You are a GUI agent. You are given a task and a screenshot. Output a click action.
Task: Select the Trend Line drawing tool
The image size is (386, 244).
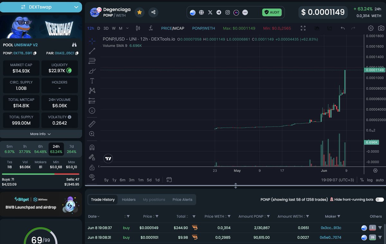[x=92, y=51]
